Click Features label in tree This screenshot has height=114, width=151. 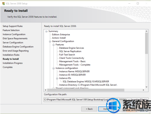(60, 45)
